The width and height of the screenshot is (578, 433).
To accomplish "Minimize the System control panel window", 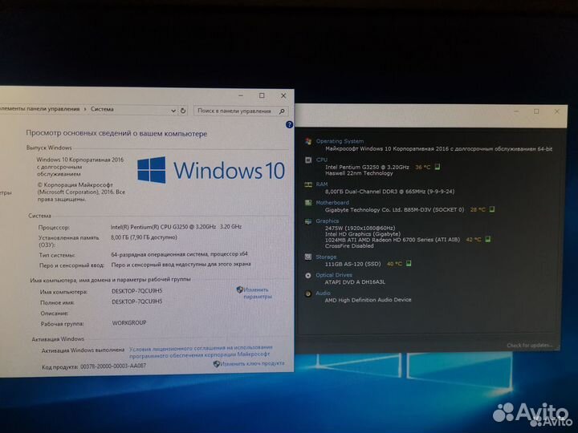I will click(241, 95).
